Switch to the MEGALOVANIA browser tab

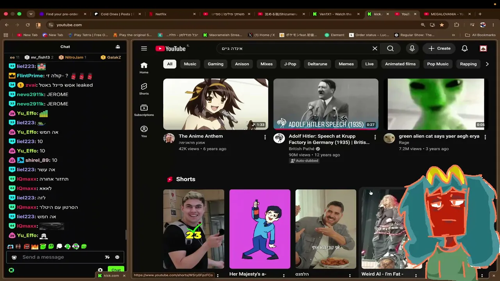448,14
